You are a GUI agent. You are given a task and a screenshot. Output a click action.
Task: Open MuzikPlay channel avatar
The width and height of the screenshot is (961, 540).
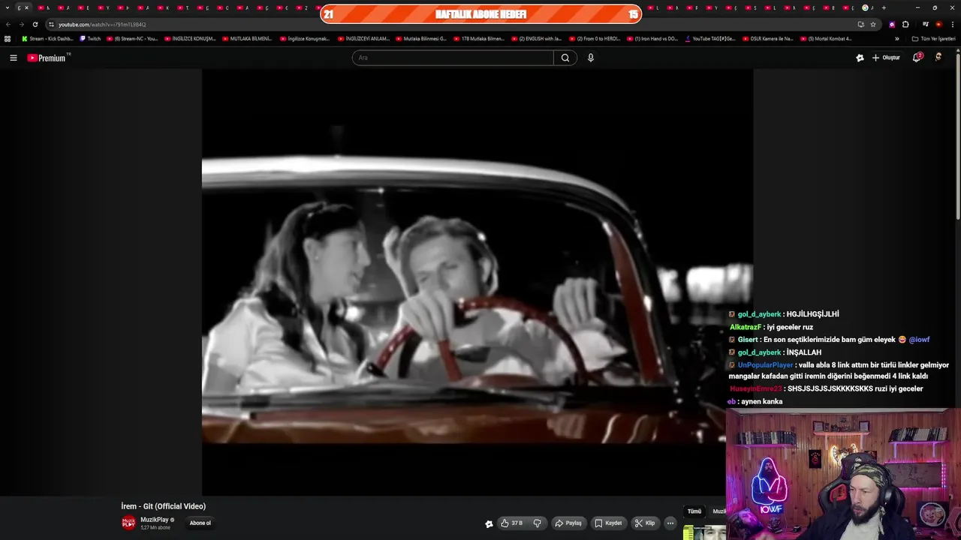click(x=129, y=523)
